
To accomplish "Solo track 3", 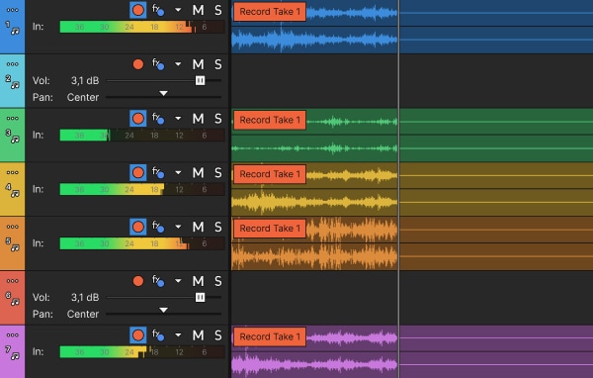I will coord(218,119).
